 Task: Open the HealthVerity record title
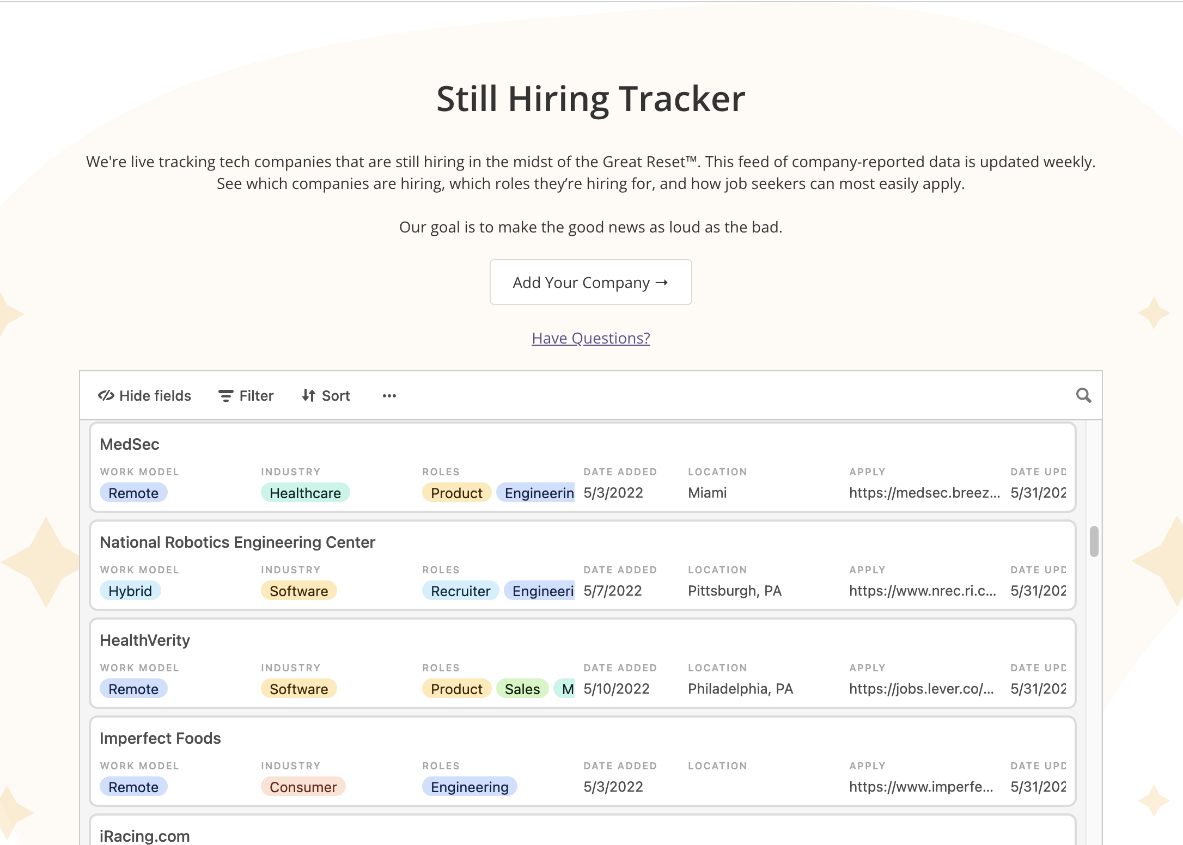(x=145, y=640)
